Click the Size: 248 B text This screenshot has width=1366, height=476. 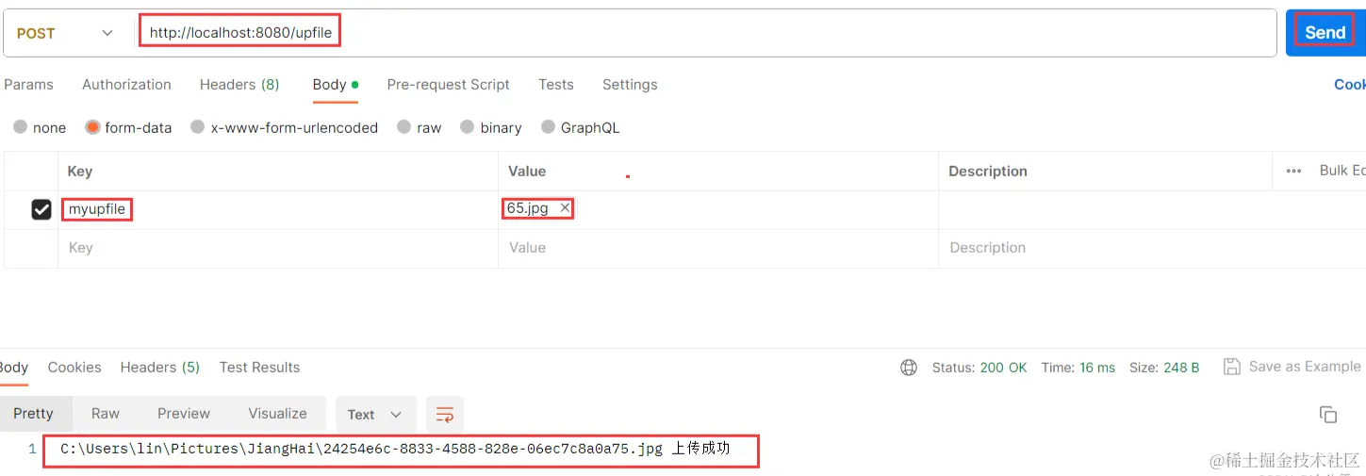point(1164,368)
